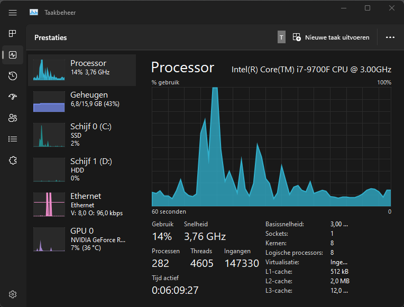Click Nieuwe taak uitvoeren button

[331, 37]
